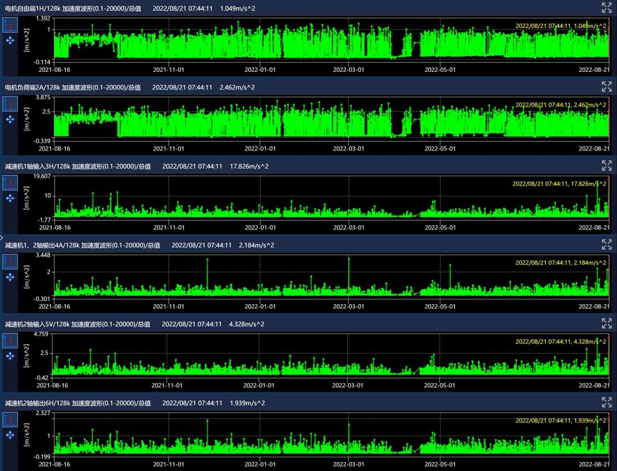Expand the collapsed left side panel arrow

pyautogui.click(x=2, y=238)
